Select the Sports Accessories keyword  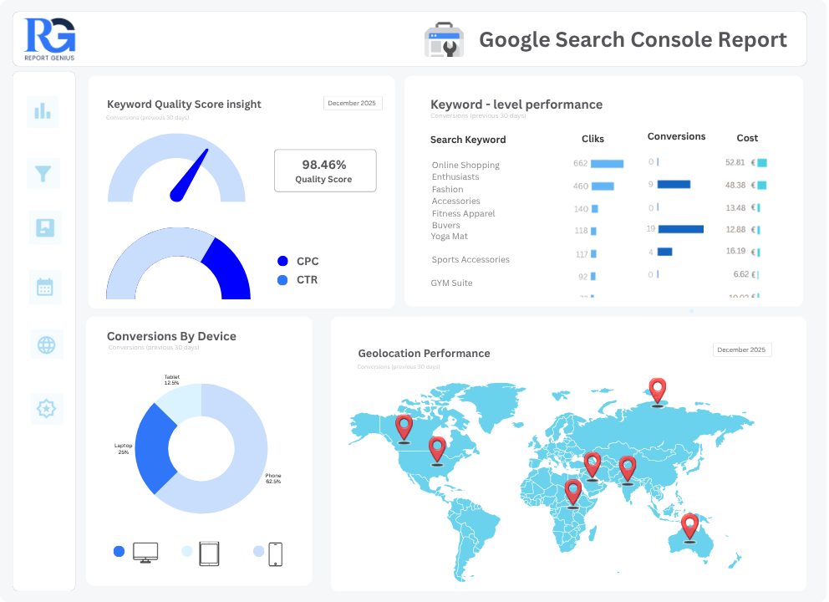[470, 259]
